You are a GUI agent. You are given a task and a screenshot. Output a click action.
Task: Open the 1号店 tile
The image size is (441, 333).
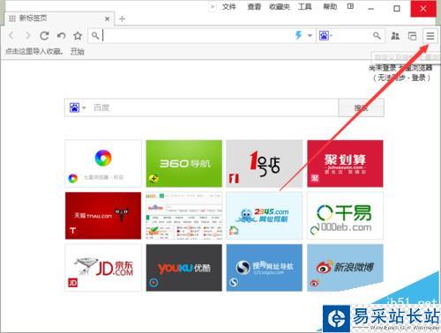pyautogui.click(x=265, y=164)
